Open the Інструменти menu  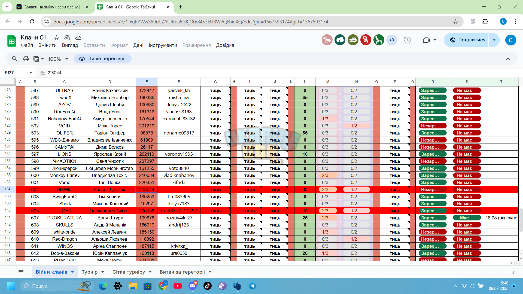(163, 45)
